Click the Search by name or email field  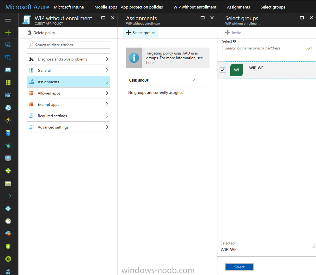coord(267,48)
